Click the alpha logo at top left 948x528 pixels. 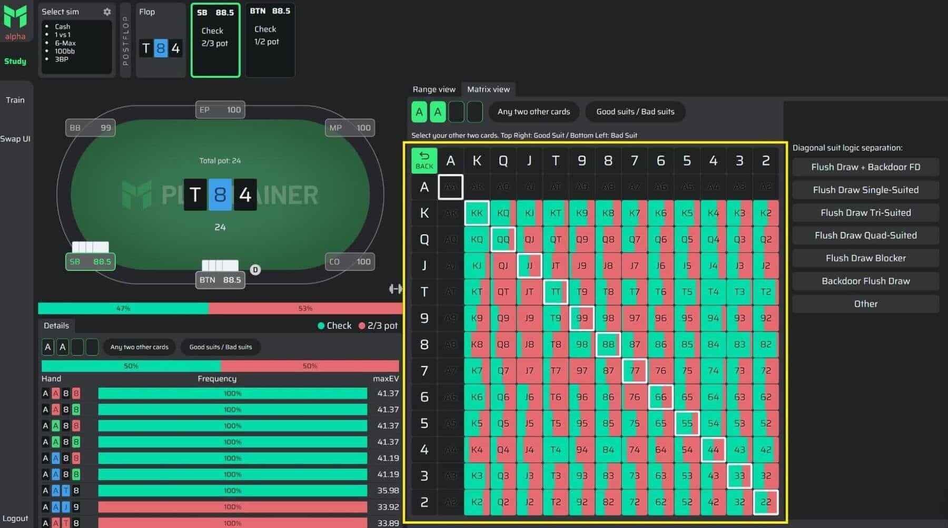pyautogui.click(x=15, y=22)
